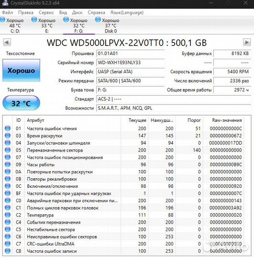The height and width of the screenshot is (258, 254).
Task: Click the previous disk arrow button
Action: click(7, 43)
